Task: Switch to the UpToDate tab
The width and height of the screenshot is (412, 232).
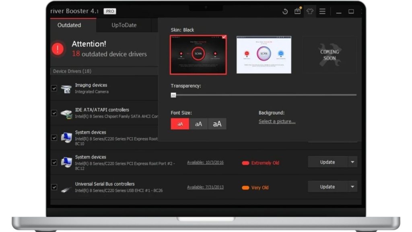Action: pos(124,25)
